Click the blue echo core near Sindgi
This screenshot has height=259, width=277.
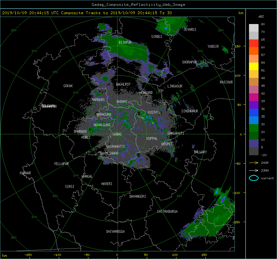pyautogui.click(x=166, y=28)
